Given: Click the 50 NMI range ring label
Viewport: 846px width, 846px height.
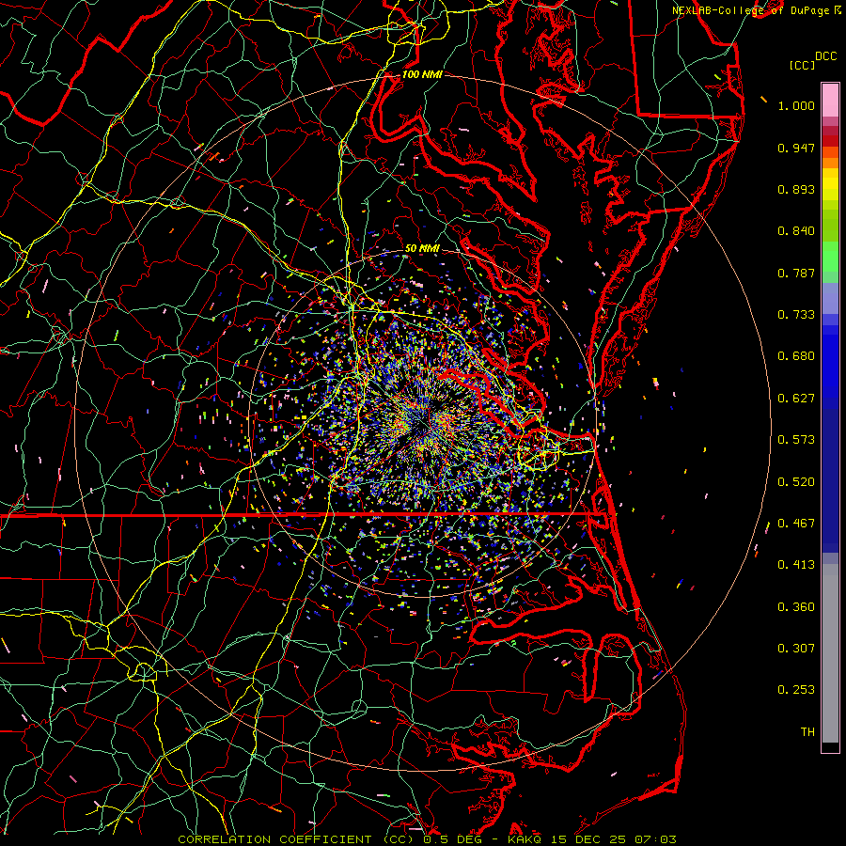Looking at the screenshot, I should coord(422,248).
